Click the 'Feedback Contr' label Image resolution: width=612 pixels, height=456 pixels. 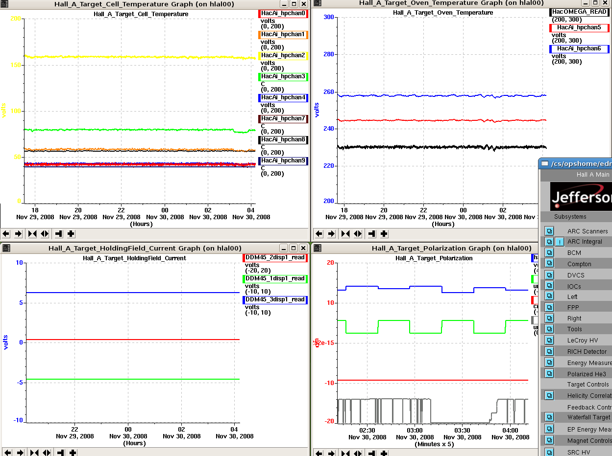(589, 407)
